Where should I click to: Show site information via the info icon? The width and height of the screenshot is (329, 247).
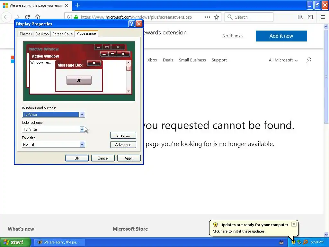coord(70,17)
